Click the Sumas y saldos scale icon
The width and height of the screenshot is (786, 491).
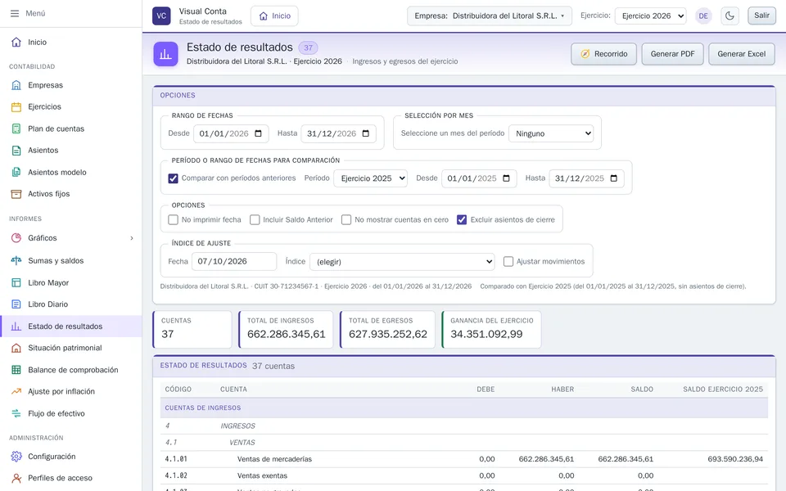(16, 260)
